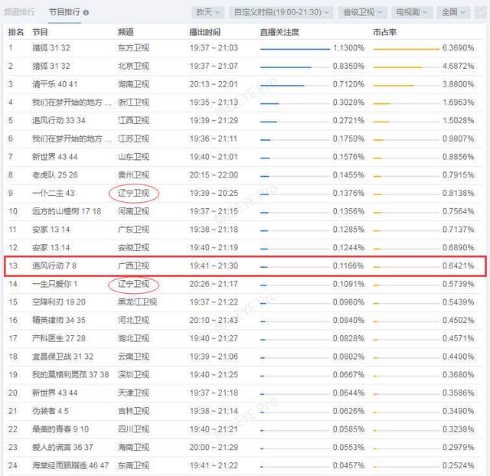Click 浙江卫视 channel cell
This screenshot has height=476, width=490.
(133, 102)
